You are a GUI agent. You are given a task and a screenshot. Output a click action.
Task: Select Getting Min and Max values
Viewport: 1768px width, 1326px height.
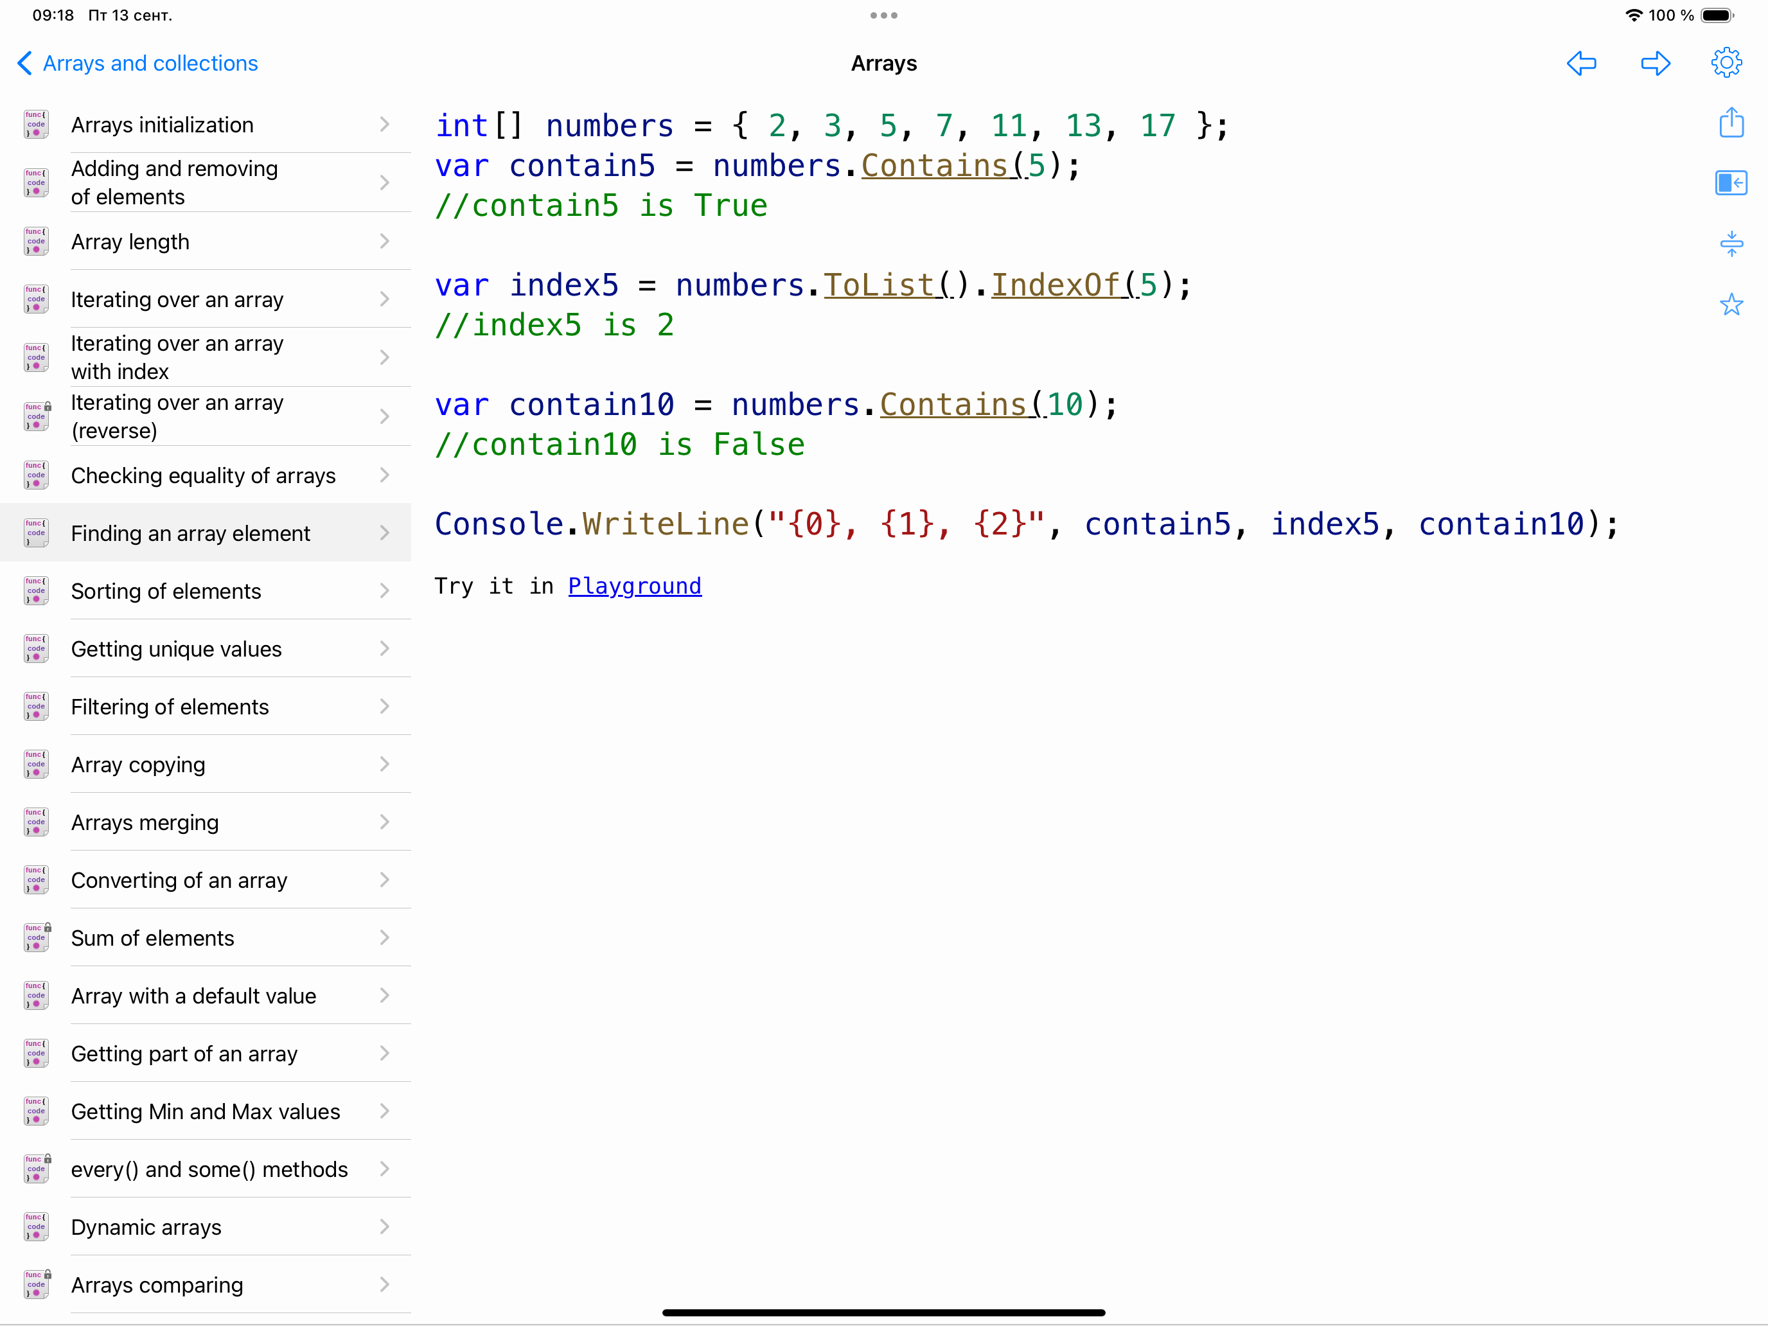(206, 1112)
